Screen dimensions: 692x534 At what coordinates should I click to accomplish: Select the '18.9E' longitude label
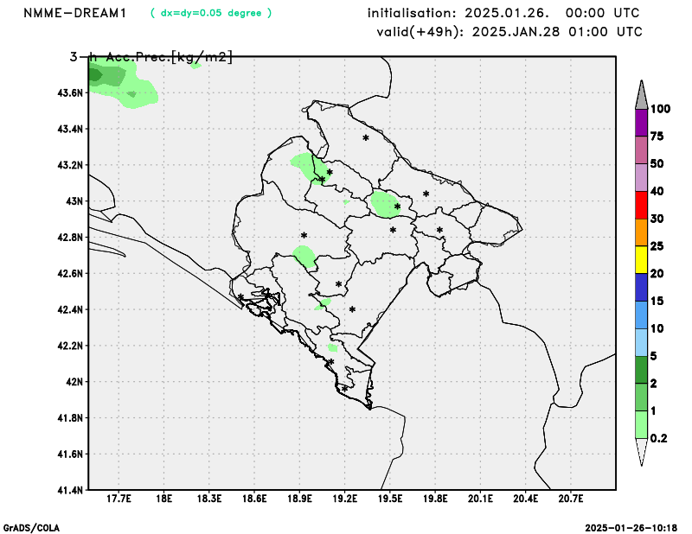[299, 499]
